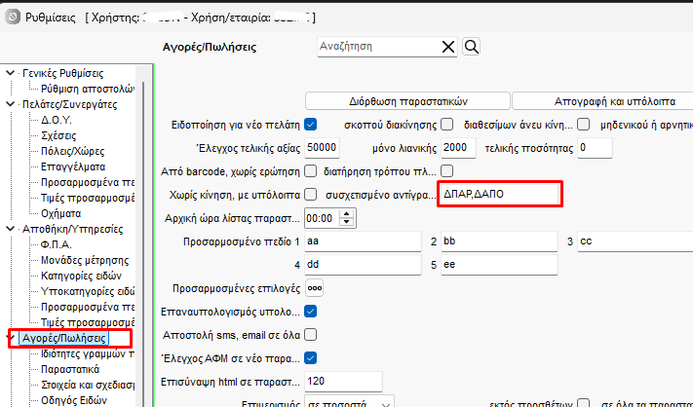Open Σχέσεις tree item

[58, 135]
